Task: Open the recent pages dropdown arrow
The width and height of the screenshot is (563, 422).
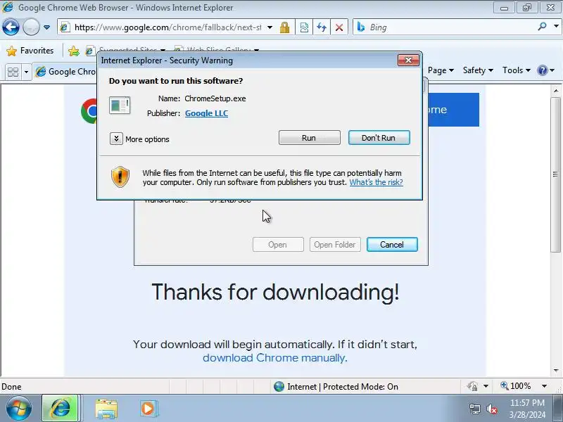Action: click(x=46, y=27)
